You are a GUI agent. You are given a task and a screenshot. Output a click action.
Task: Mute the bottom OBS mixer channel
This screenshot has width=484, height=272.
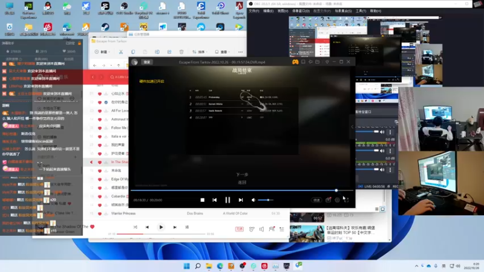click(x=382, y=170)
